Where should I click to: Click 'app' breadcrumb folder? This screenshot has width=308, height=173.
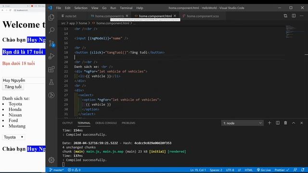pos(72,23)
